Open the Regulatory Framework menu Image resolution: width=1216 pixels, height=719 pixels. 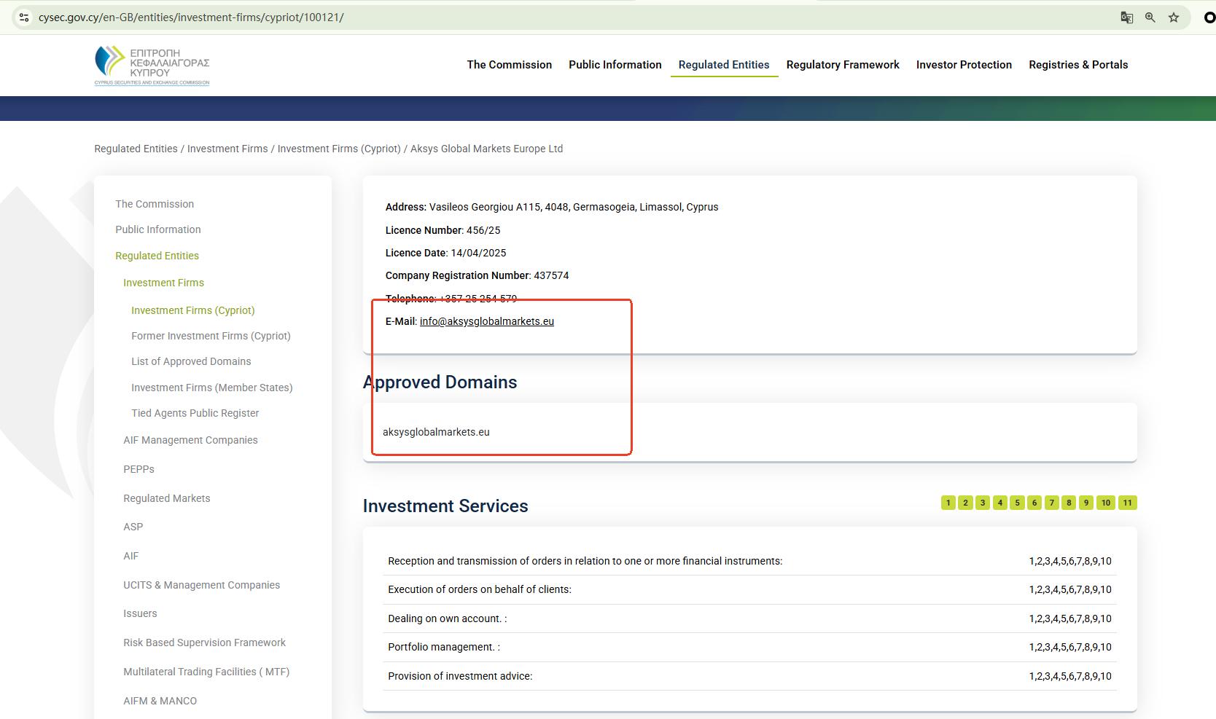pos(842,65)
